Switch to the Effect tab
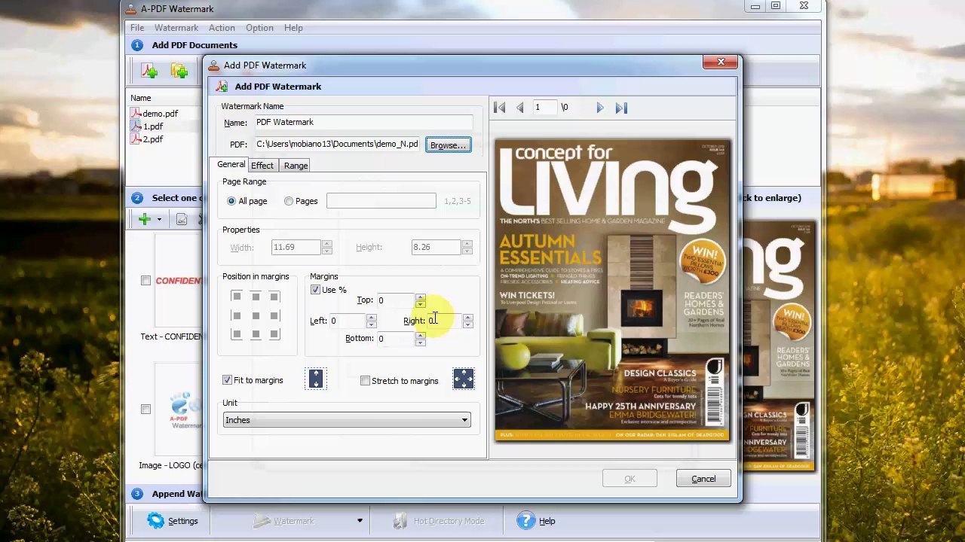 point(262,166)
